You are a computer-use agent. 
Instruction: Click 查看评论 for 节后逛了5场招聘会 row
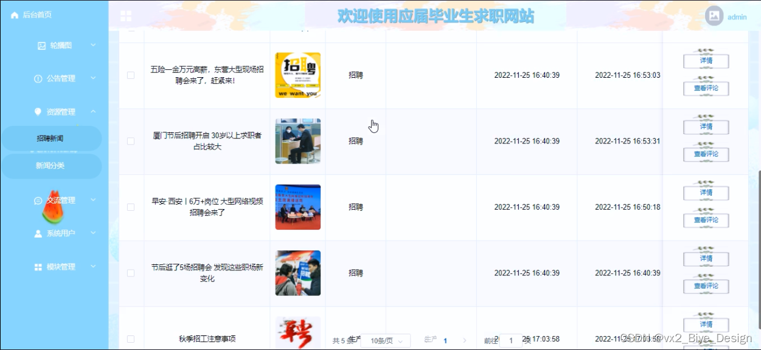coord(706,286)
